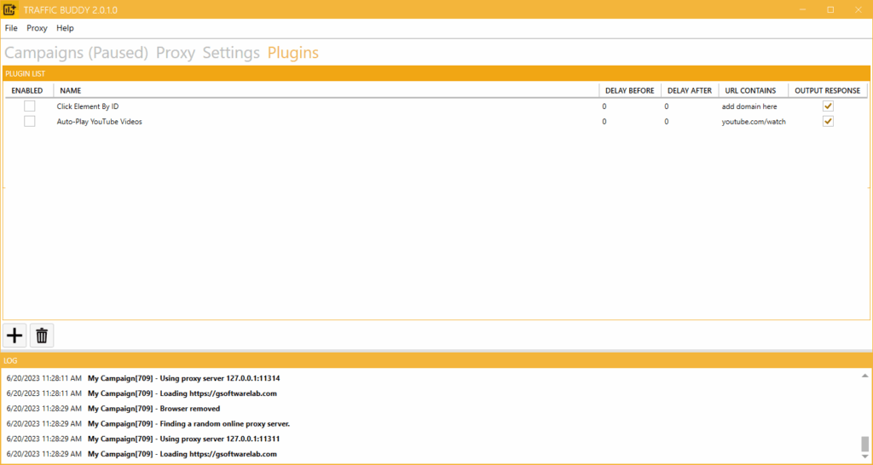Viewport: 873px width, 465px height.
Task: Enable the Auto-Play YouTube Videos plugin
Action: coord(30,122)
